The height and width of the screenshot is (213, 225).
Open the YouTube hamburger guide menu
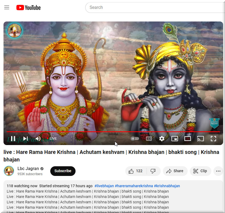click(7, 8)
